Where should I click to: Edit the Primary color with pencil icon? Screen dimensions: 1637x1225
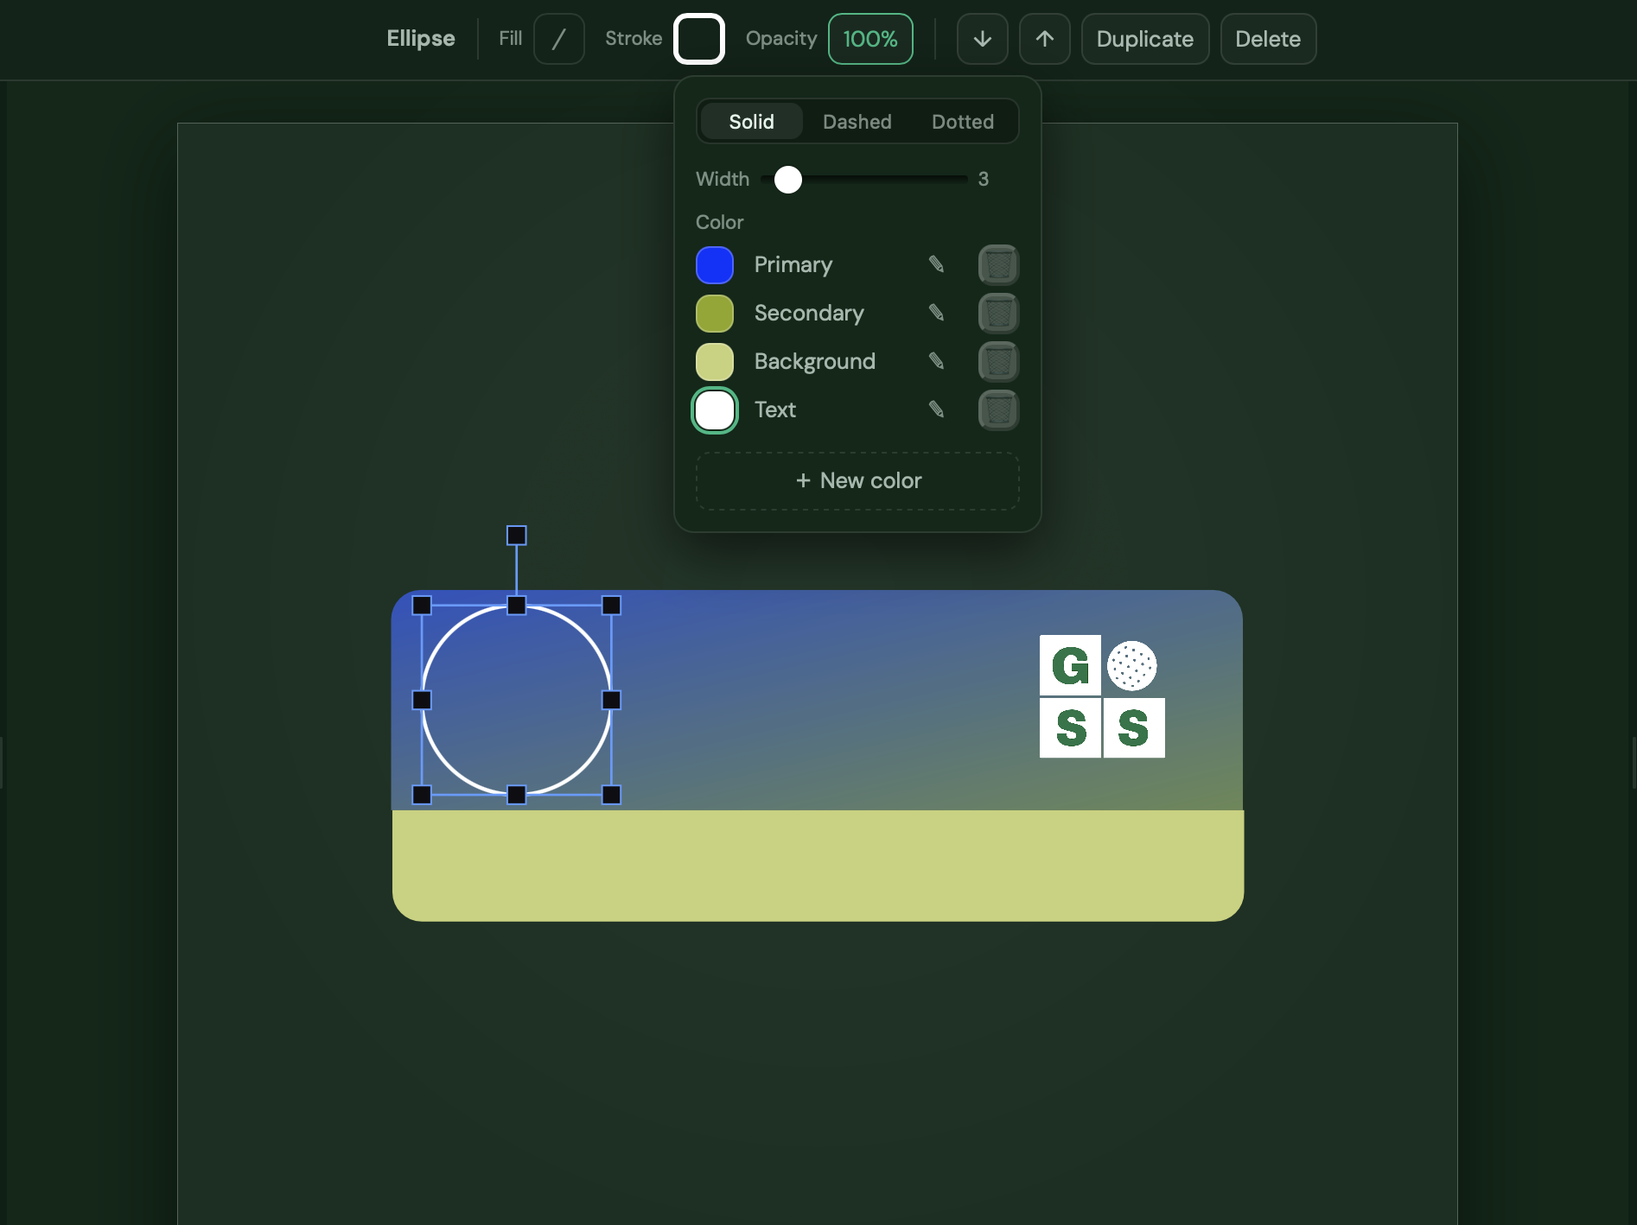point(936,264)
